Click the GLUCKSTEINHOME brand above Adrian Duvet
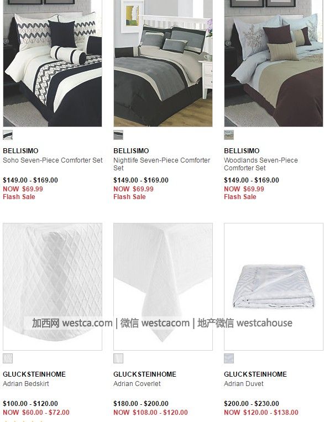 tap(255, 374)
